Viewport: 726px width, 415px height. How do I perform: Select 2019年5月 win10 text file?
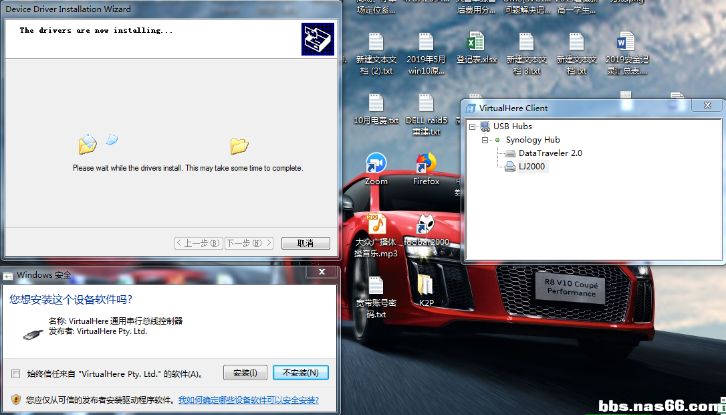426,54
